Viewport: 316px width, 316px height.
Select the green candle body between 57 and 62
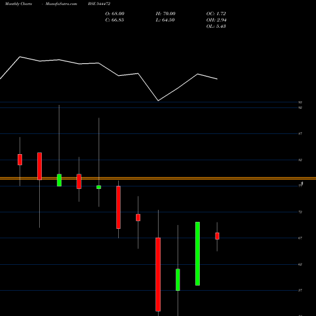178,279
